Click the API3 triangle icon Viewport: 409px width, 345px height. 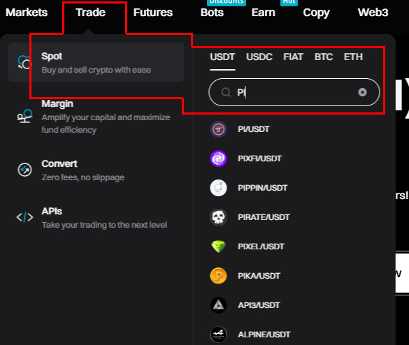(218, 305)
